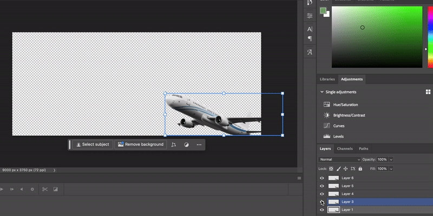The height and width of the screenshot is (216, 433).
Task: Click the Fill 100% value field
Action: click(x=383, y=168)
